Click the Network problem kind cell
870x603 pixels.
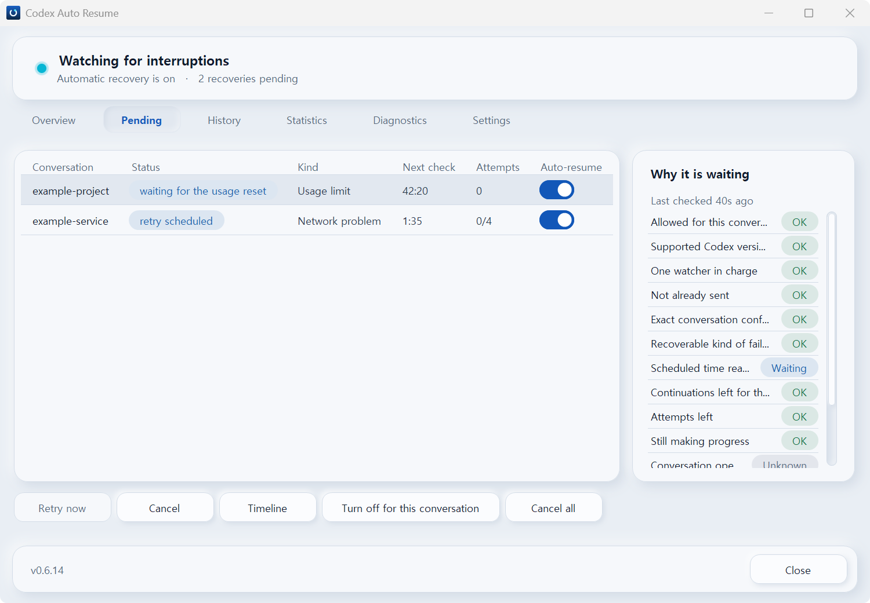339,221
